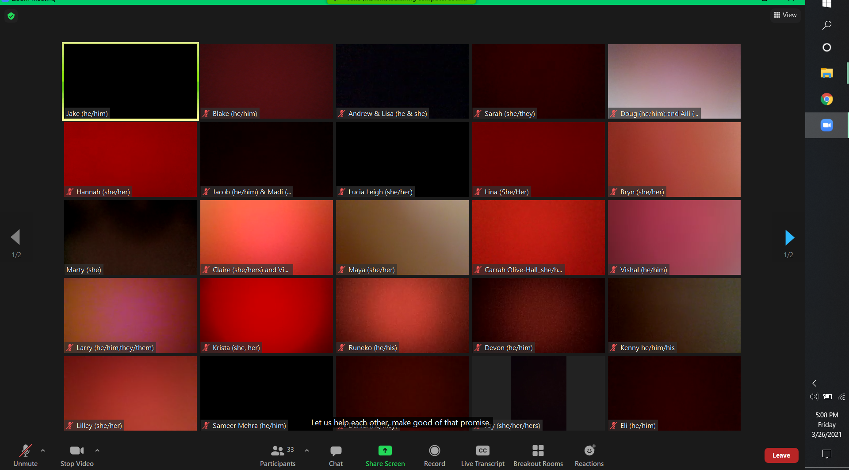Open Windows notification center

826,454
